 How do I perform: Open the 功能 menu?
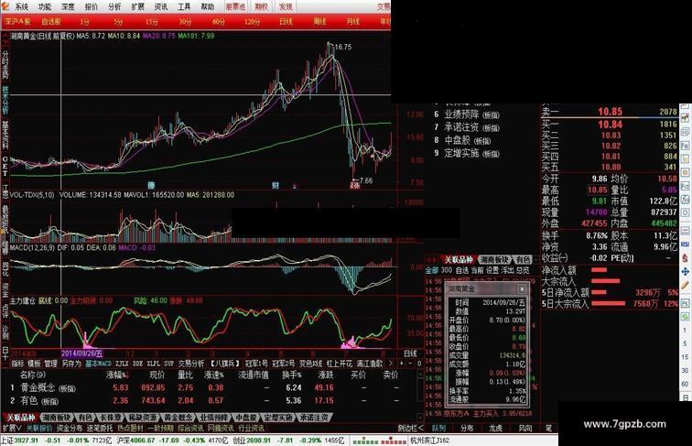pyautogui.click(x=45, y=6)
